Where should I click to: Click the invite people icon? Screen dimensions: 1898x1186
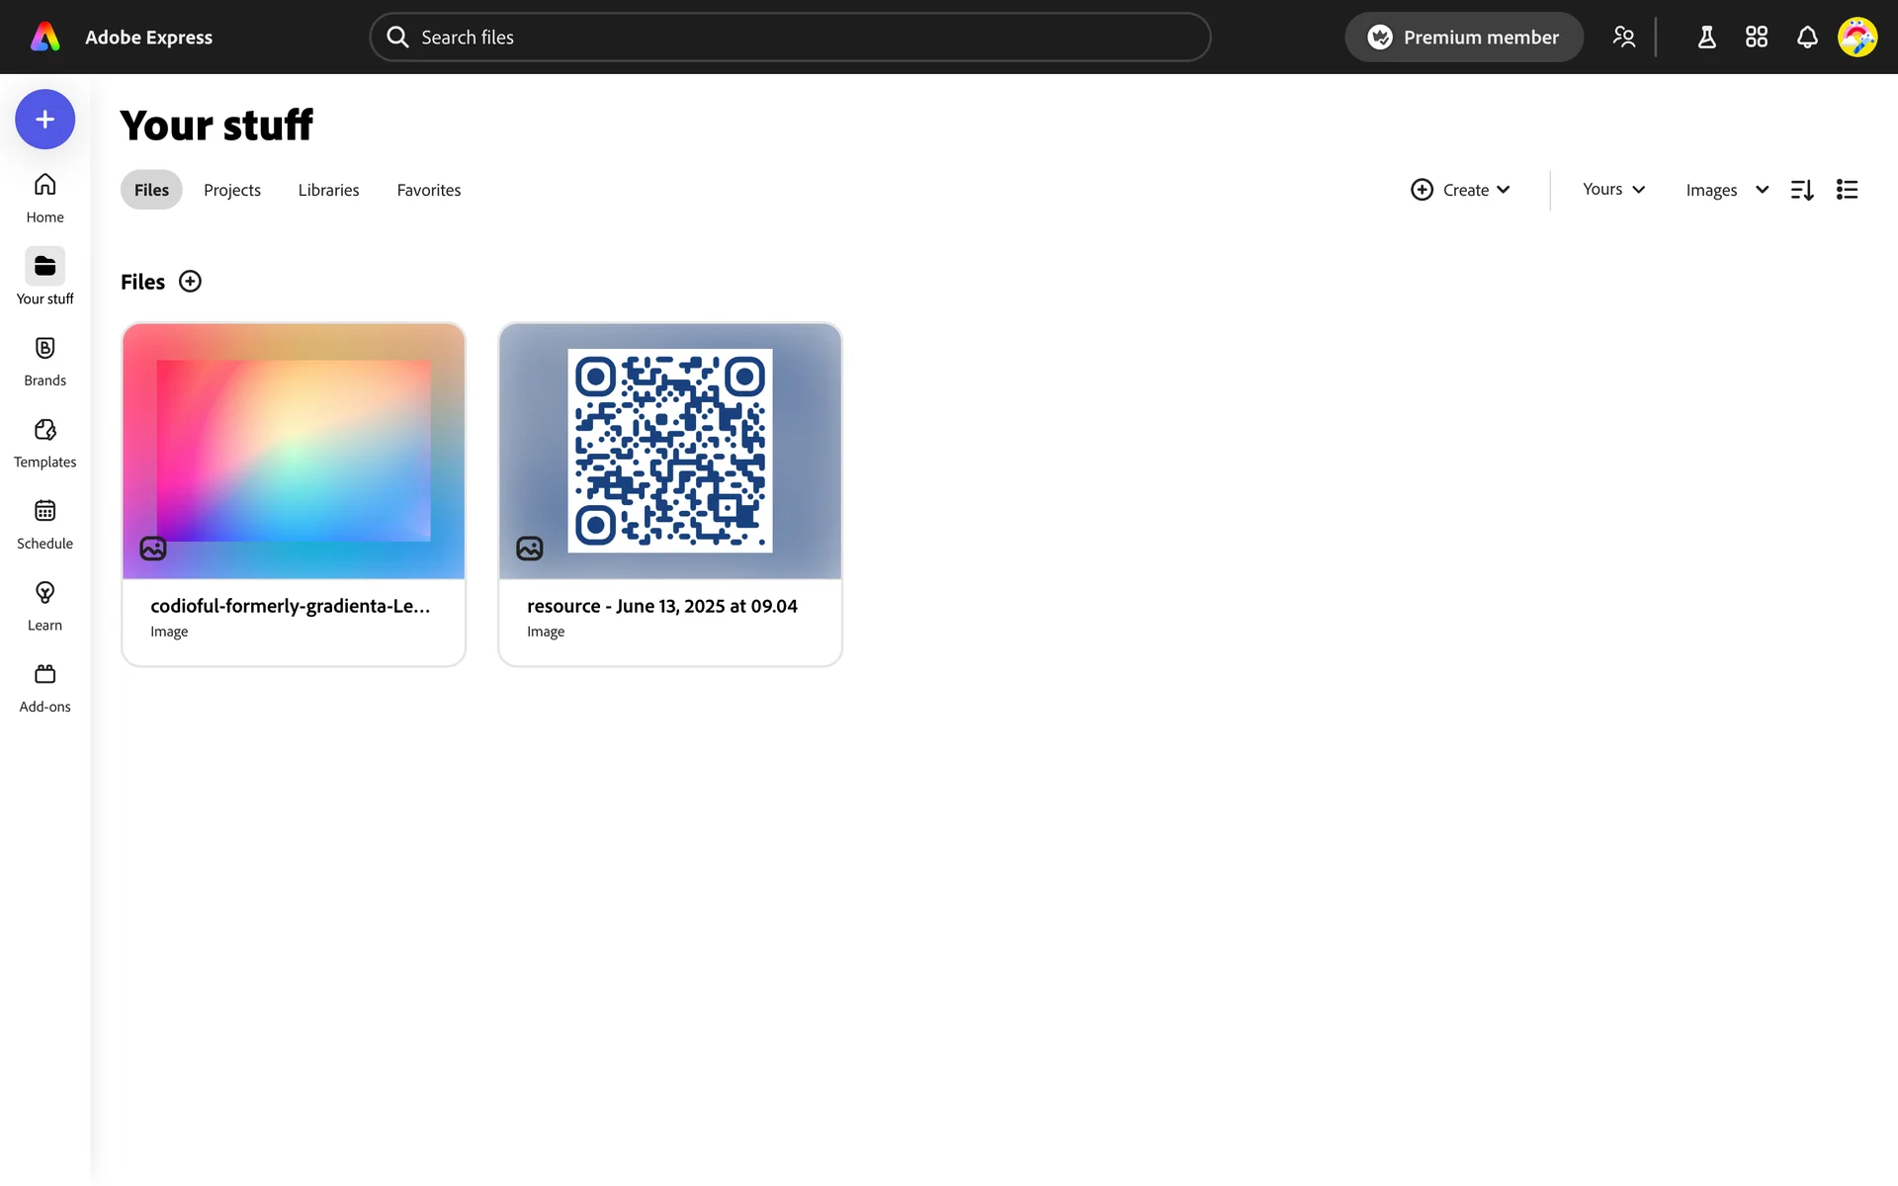point(1623,38)
